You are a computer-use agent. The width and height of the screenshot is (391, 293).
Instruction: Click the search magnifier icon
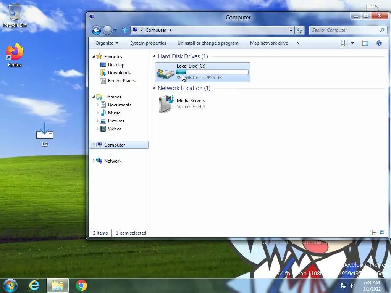tap(382, 30)
